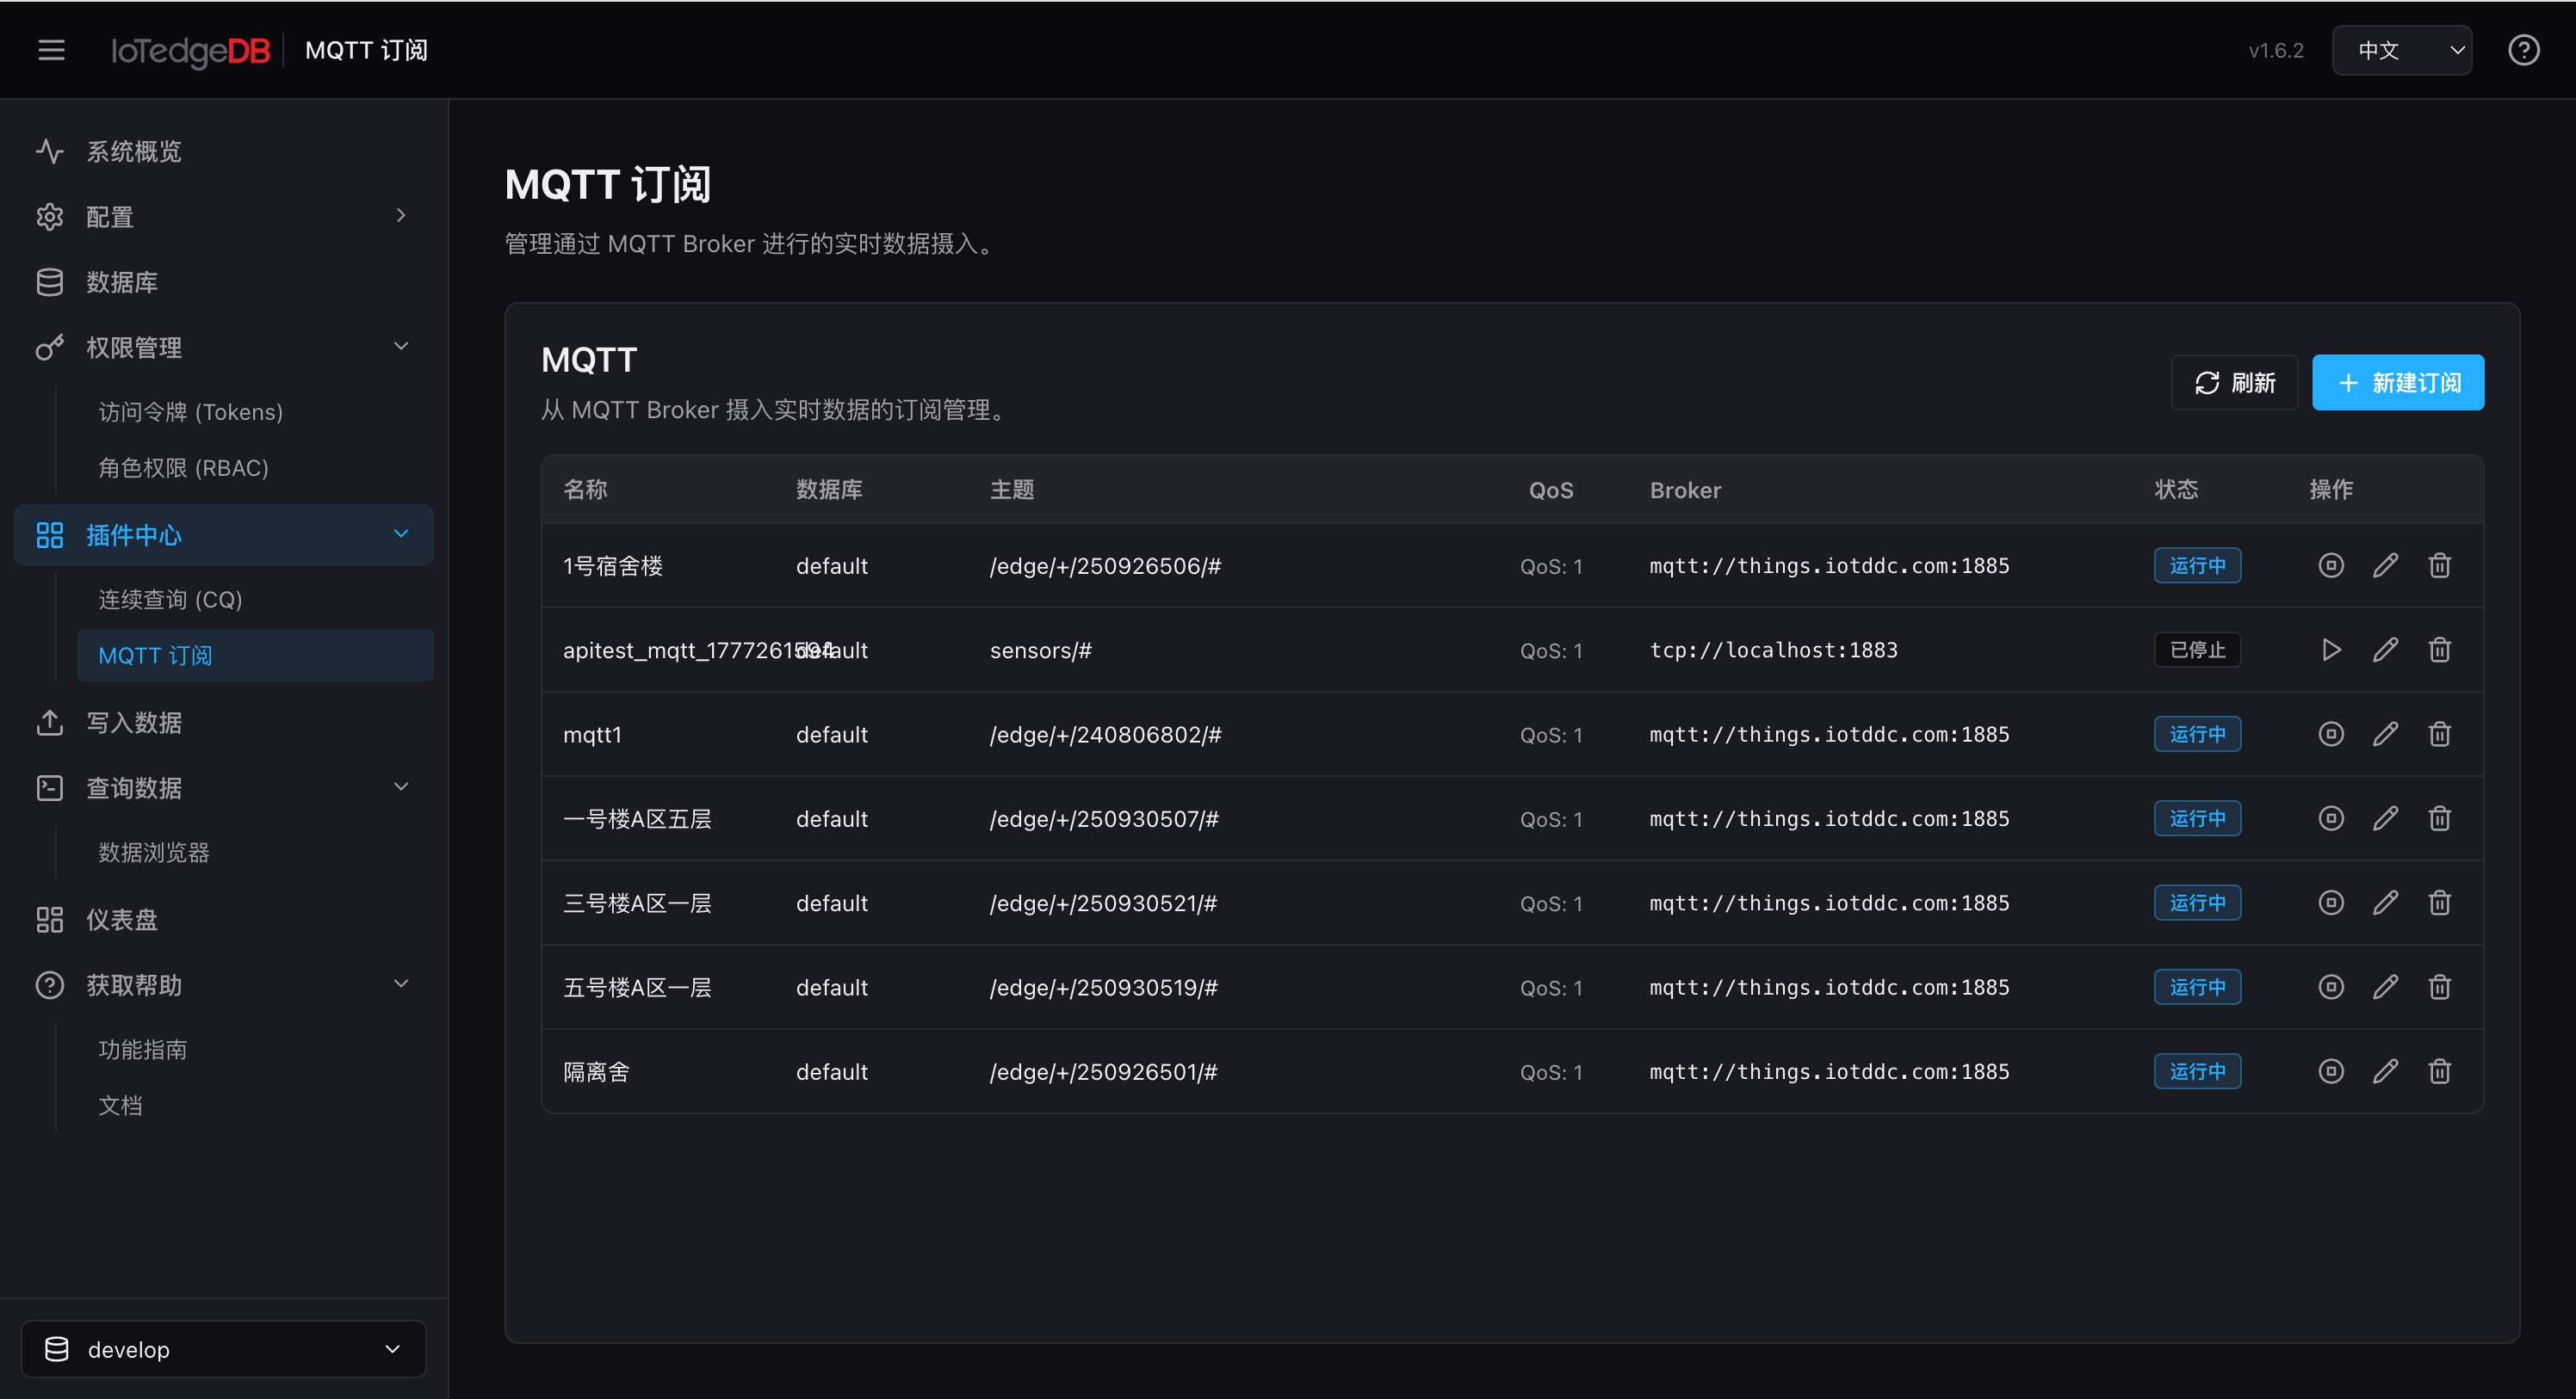Open the help question-mark icon in header
Screen dimensions: 2576x1399
2524,50
